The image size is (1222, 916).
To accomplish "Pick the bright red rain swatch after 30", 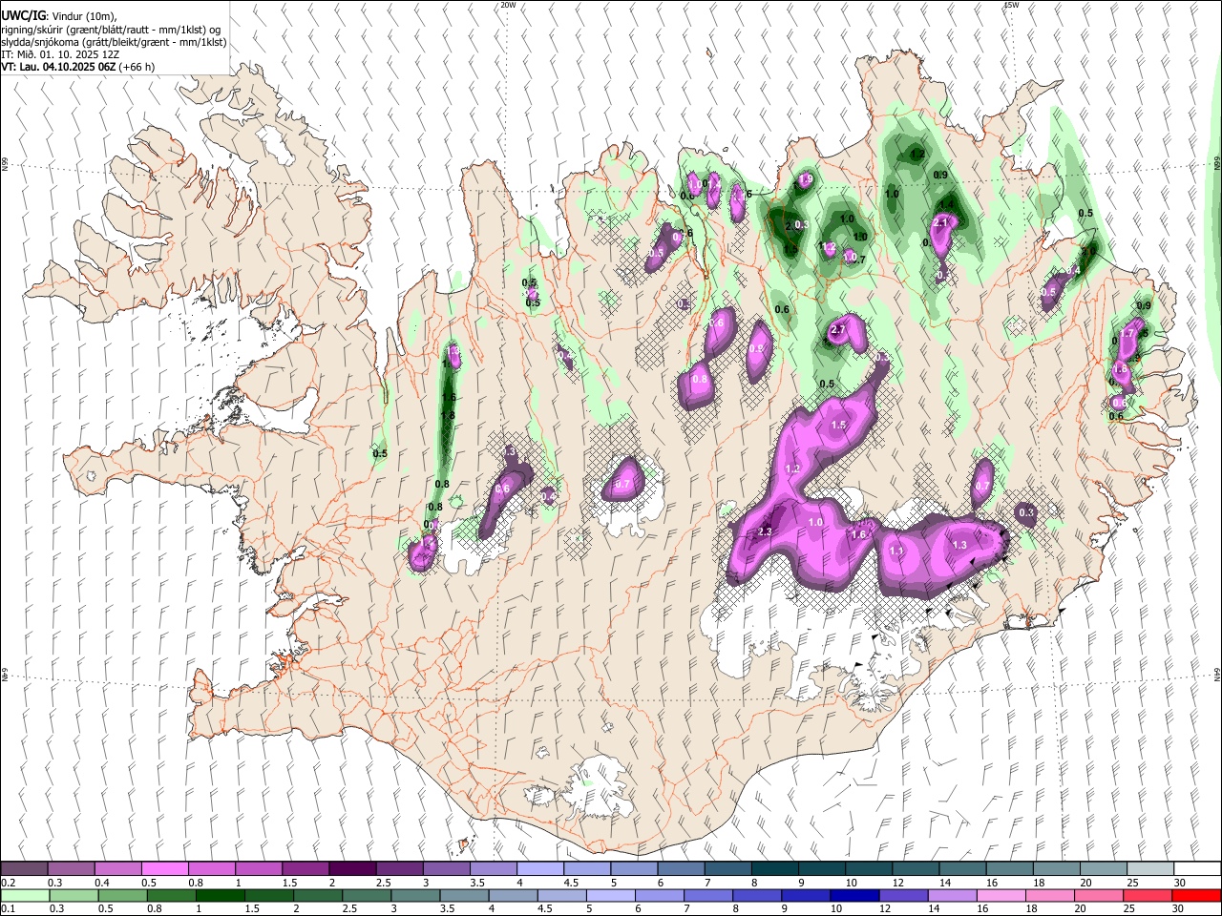I will 1195,895.
